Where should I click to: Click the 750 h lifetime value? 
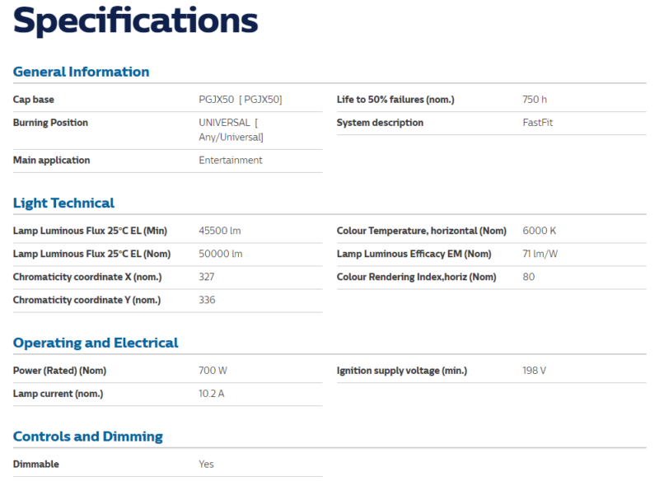(535, 100)
